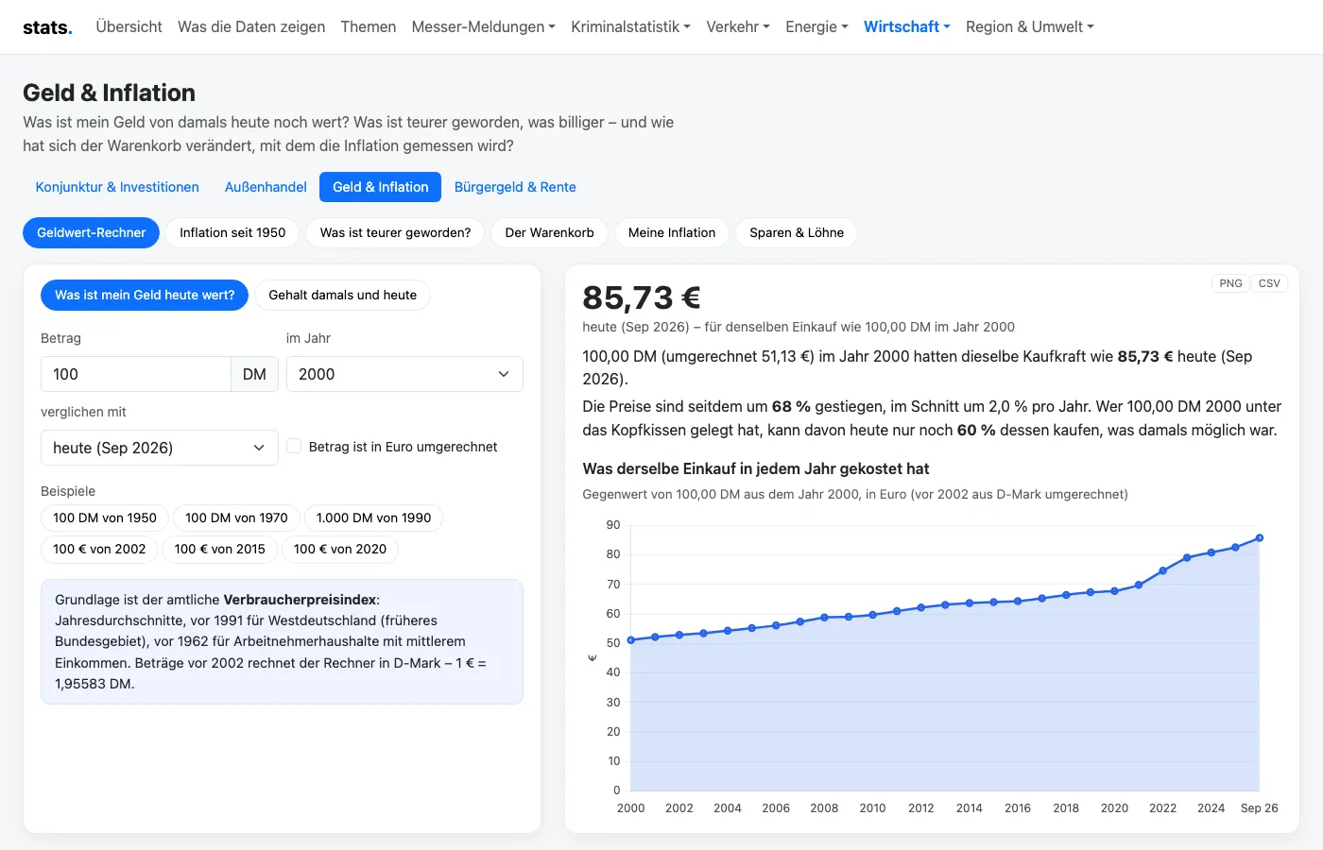
Task: Go to Übersicht in the top navigation
Action: pos(129,26)
